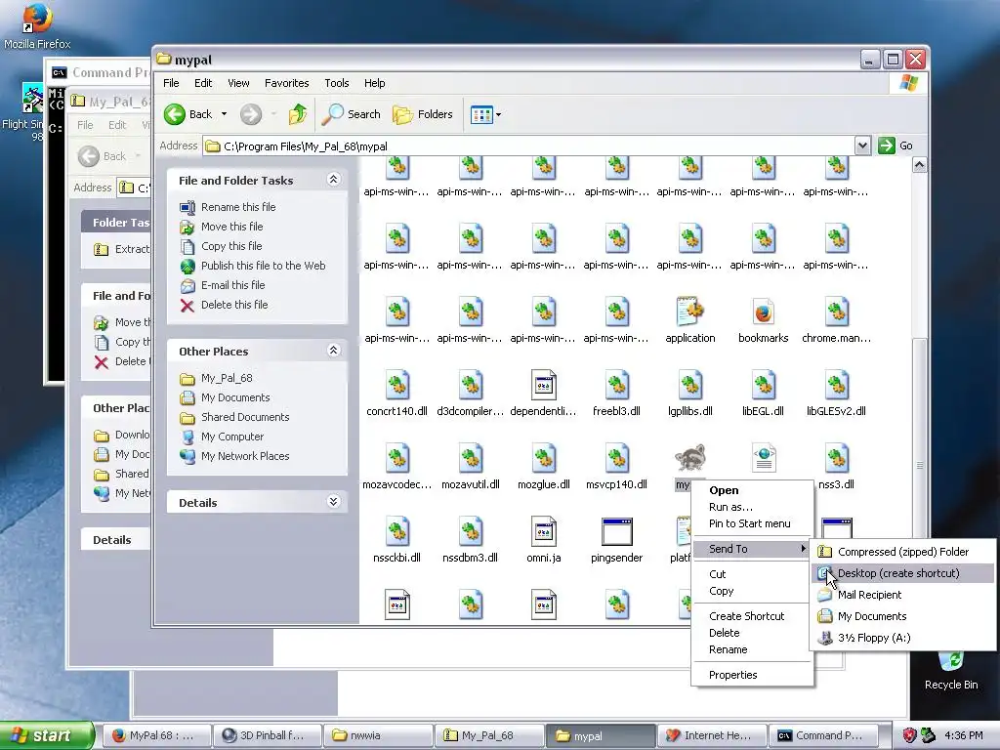Click Delete this file link
Viewport: 1000px width, 750px height.
[x=234, y=305]
